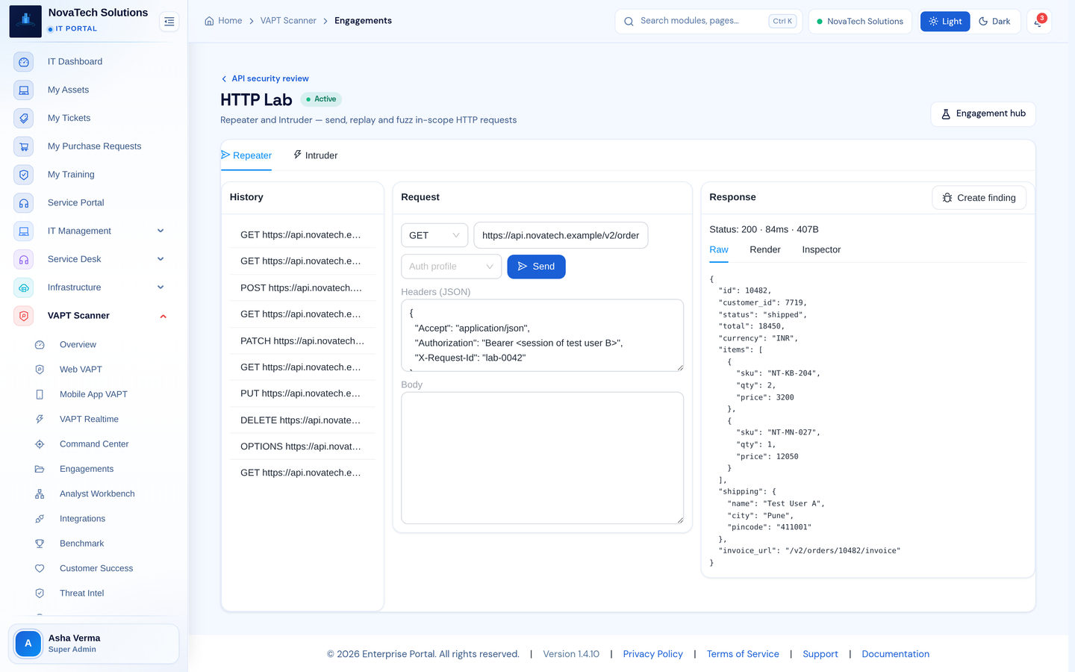Switch to the Render response tab
Screen dimensions: 1075x672
pyautogui.click(x=765, y=250)
